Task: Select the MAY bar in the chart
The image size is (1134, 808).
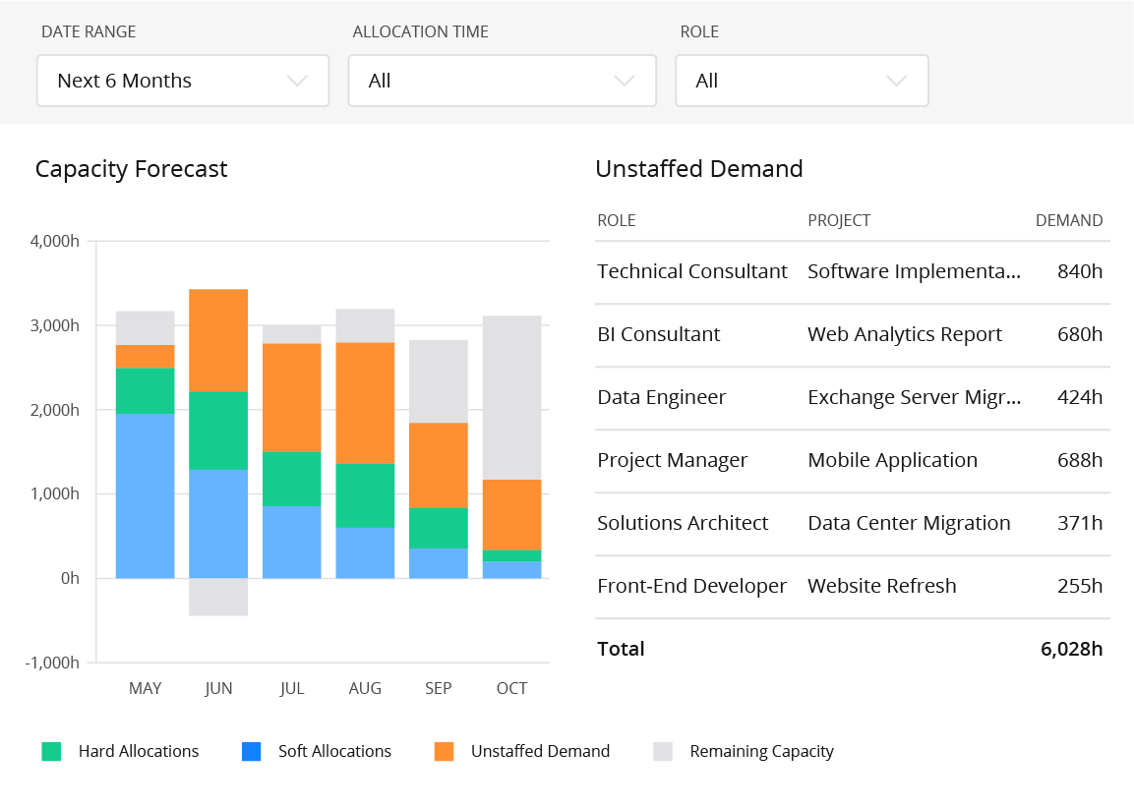Action: [x=145, y=442]
